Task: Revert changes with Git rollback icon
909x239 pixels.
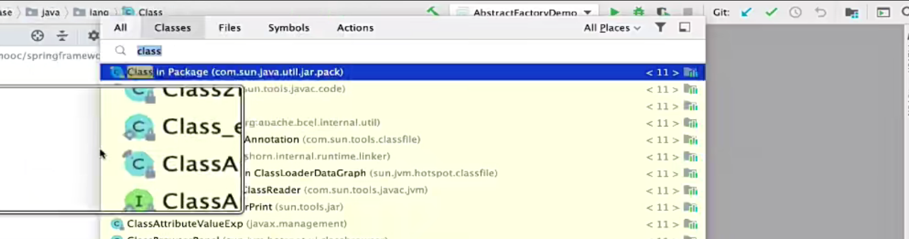Action: (x=821, y=12)
